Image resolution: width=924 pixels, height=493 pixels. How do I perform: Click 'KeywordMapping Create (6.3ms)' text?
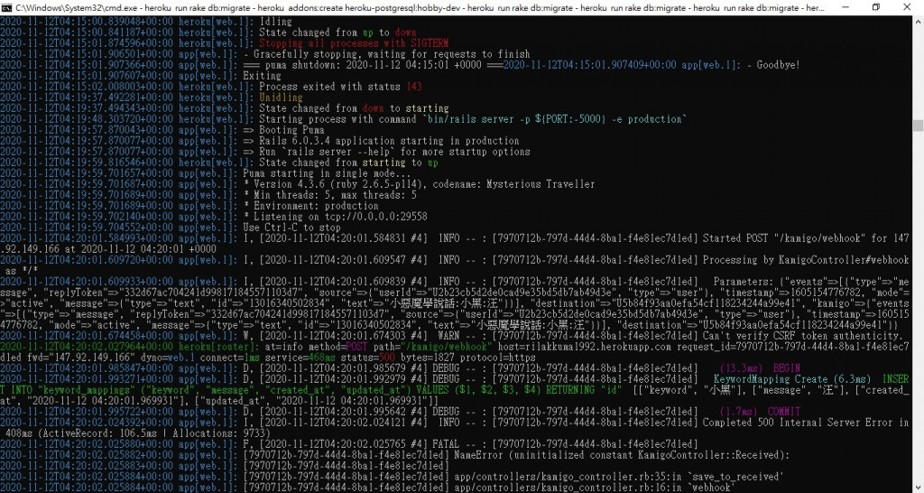(792, 379)
